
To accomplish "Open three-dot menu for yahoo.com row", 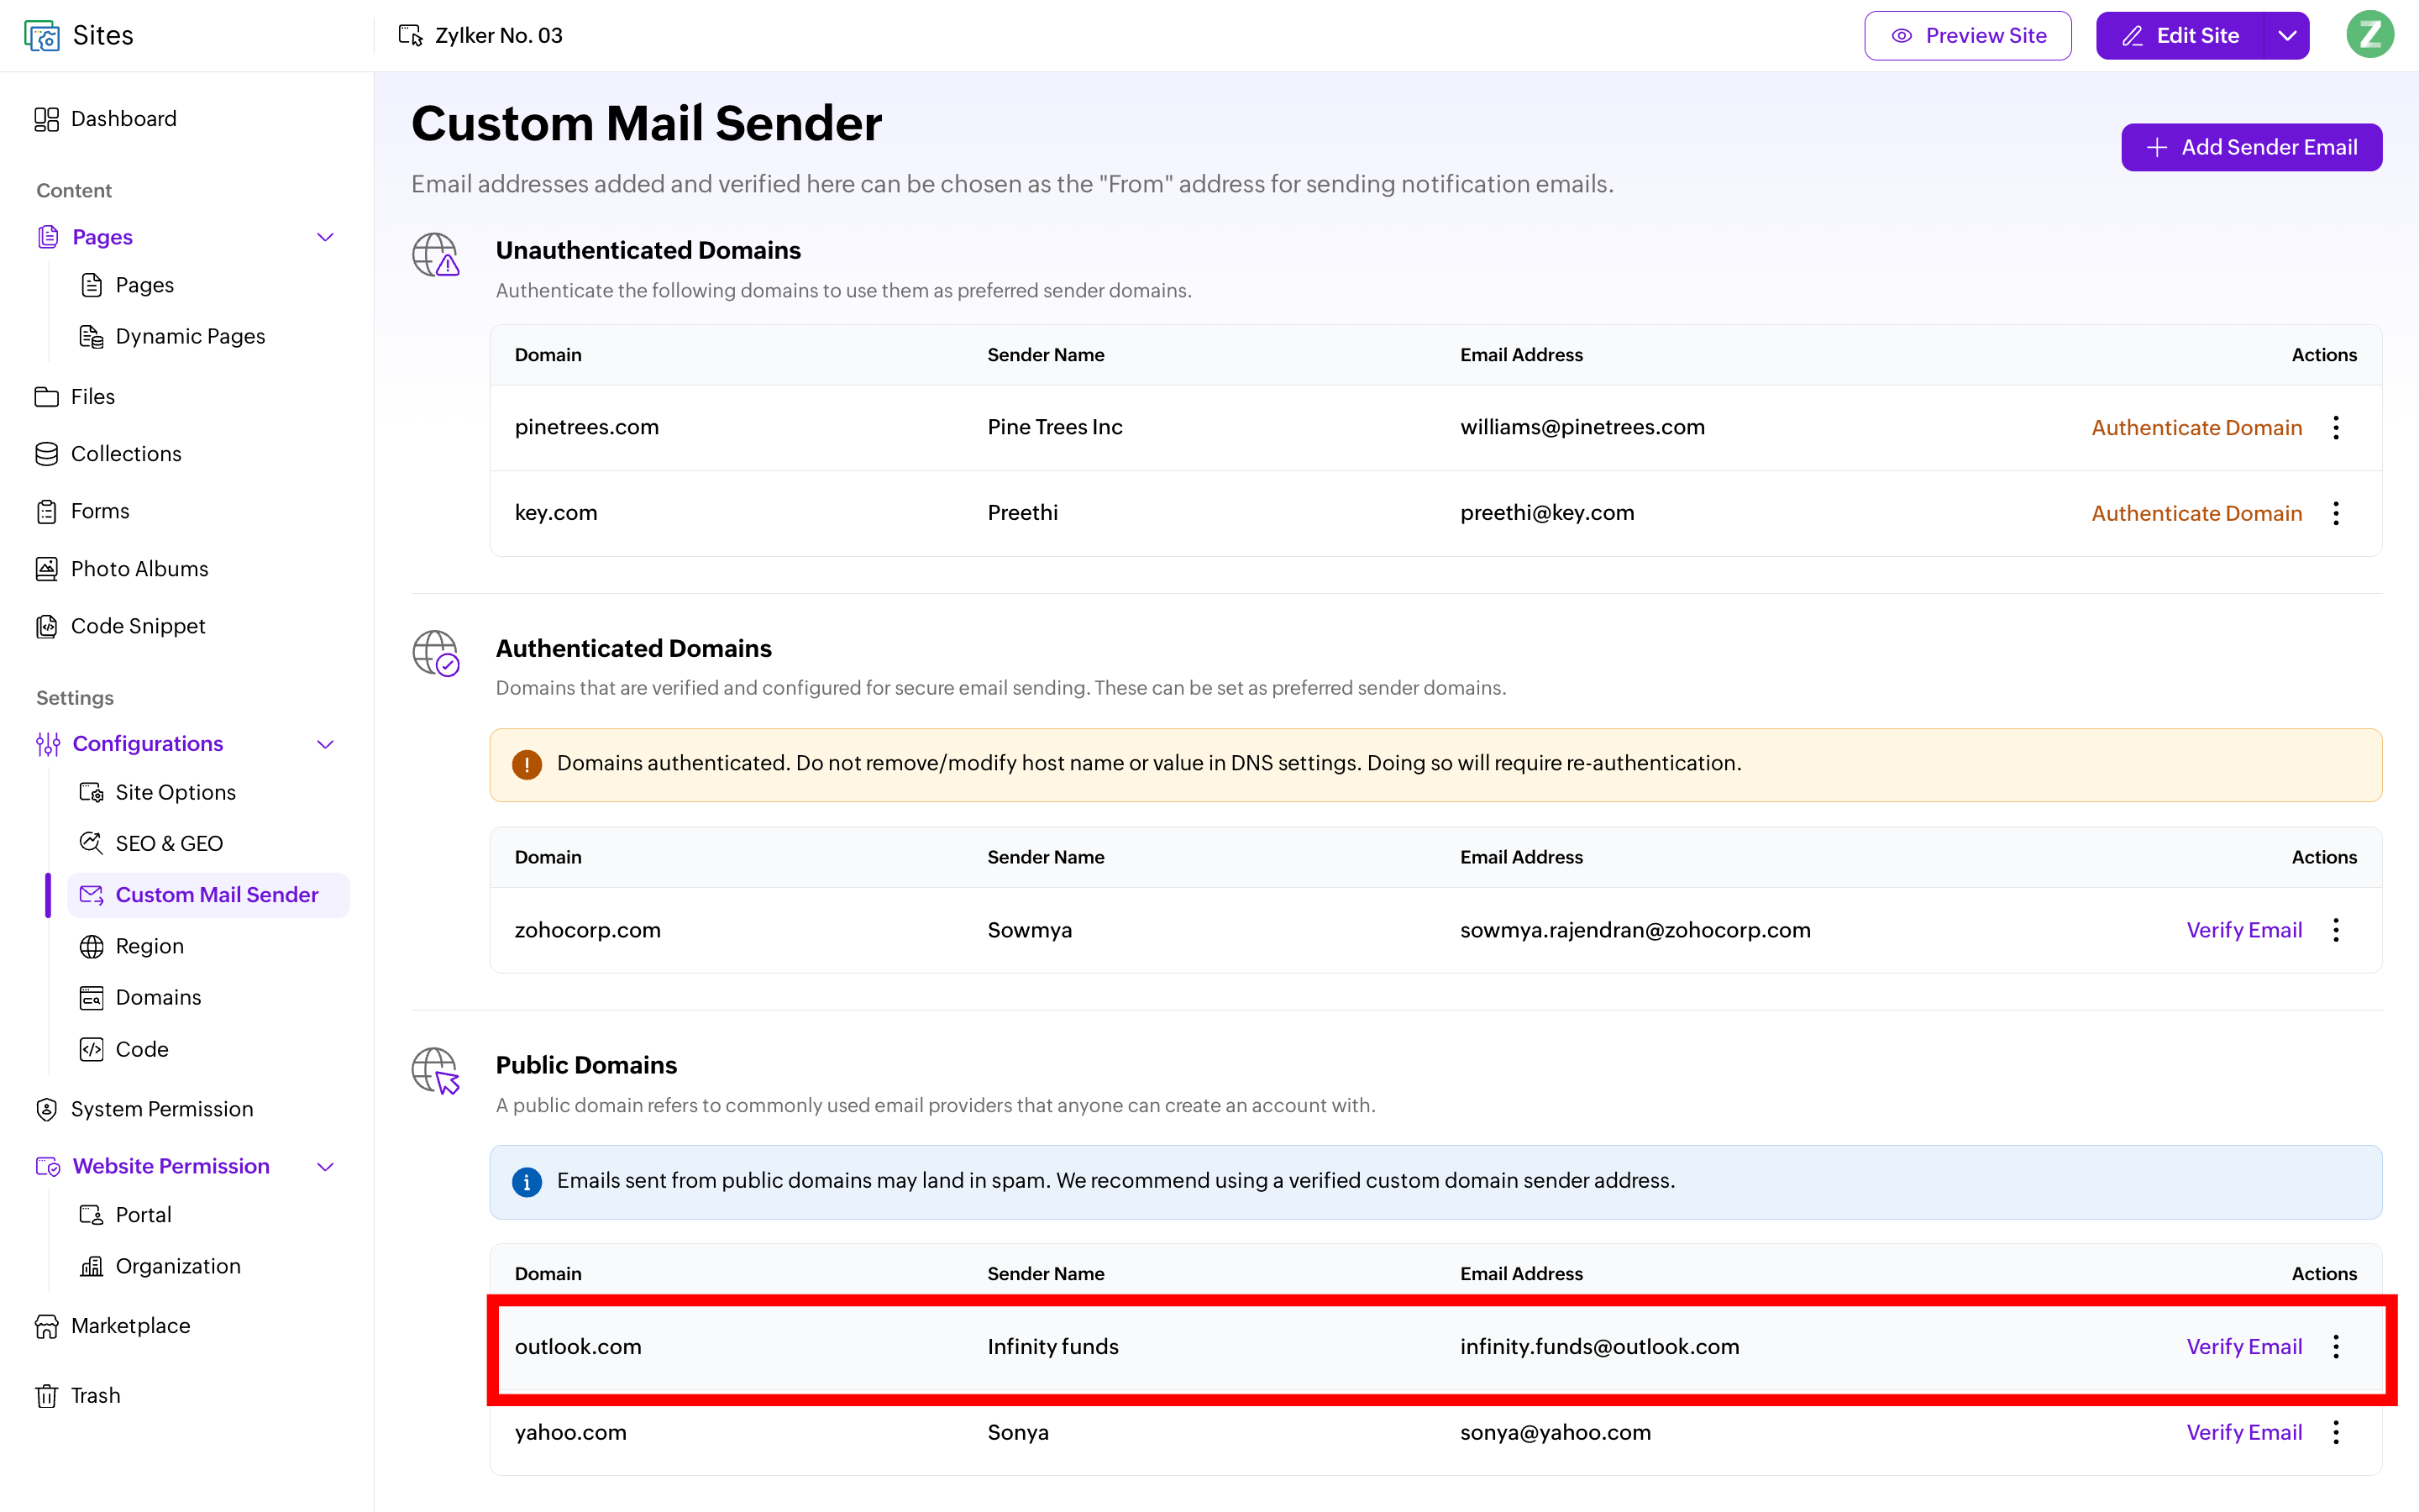I will click(2336, 1432).
